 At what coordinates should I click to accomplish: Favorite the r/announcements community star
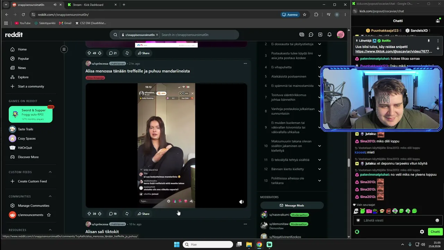49,215
